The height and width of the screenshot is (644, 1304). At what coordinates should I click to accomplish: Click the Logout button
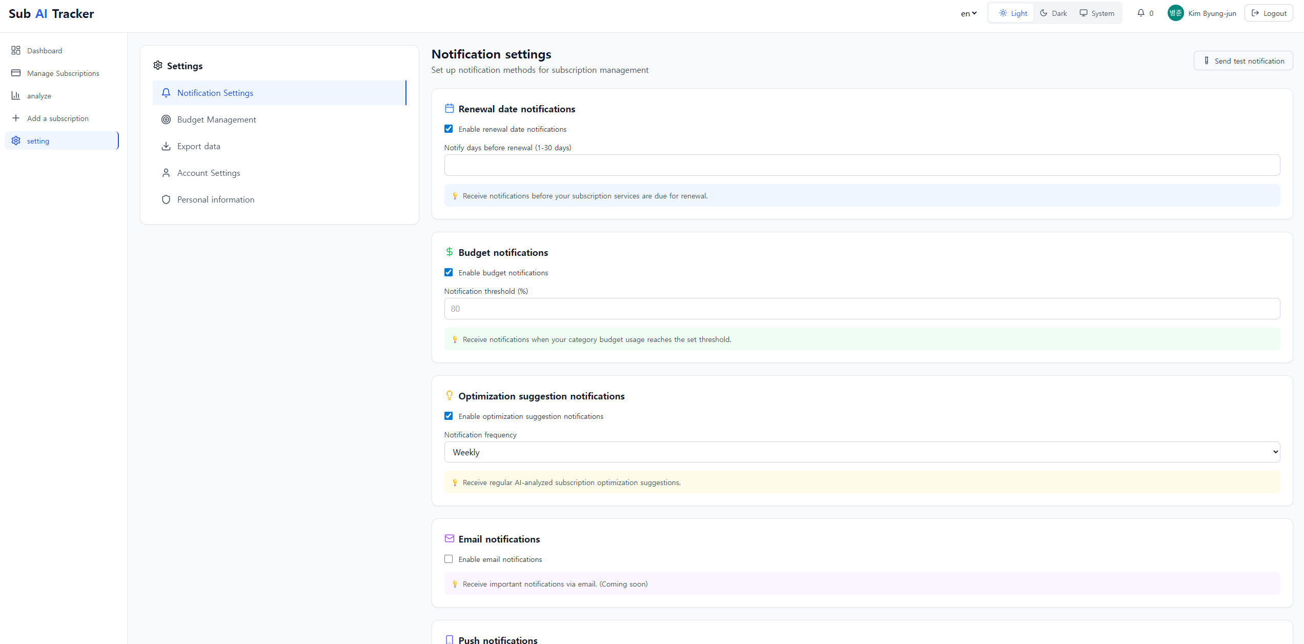pos(1269,13)
